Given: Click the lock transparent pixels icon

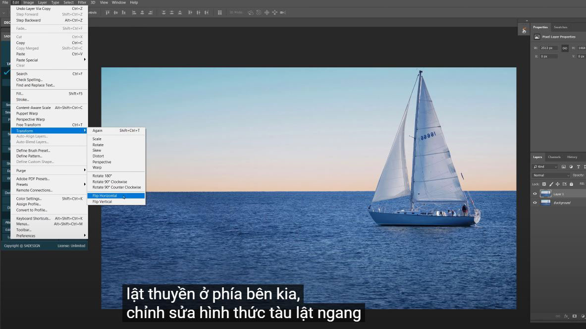Looking at the screenshot, I should [544, 184].
